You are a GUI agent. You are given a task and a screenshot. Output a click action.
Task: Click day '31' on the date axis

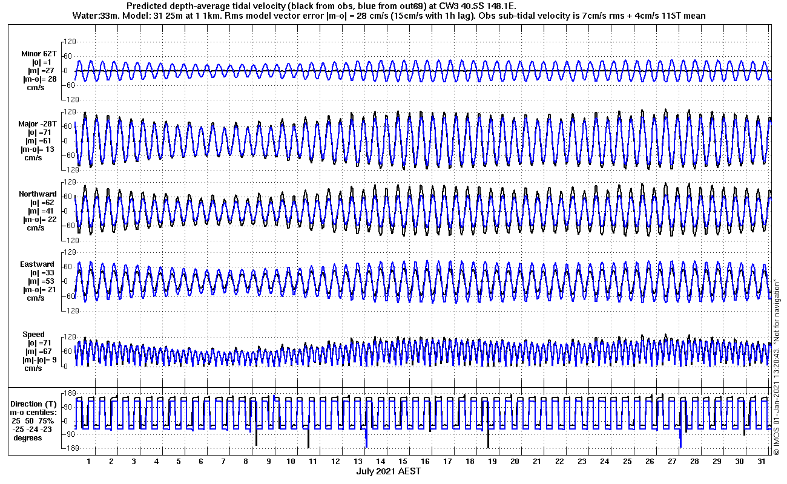762,461
